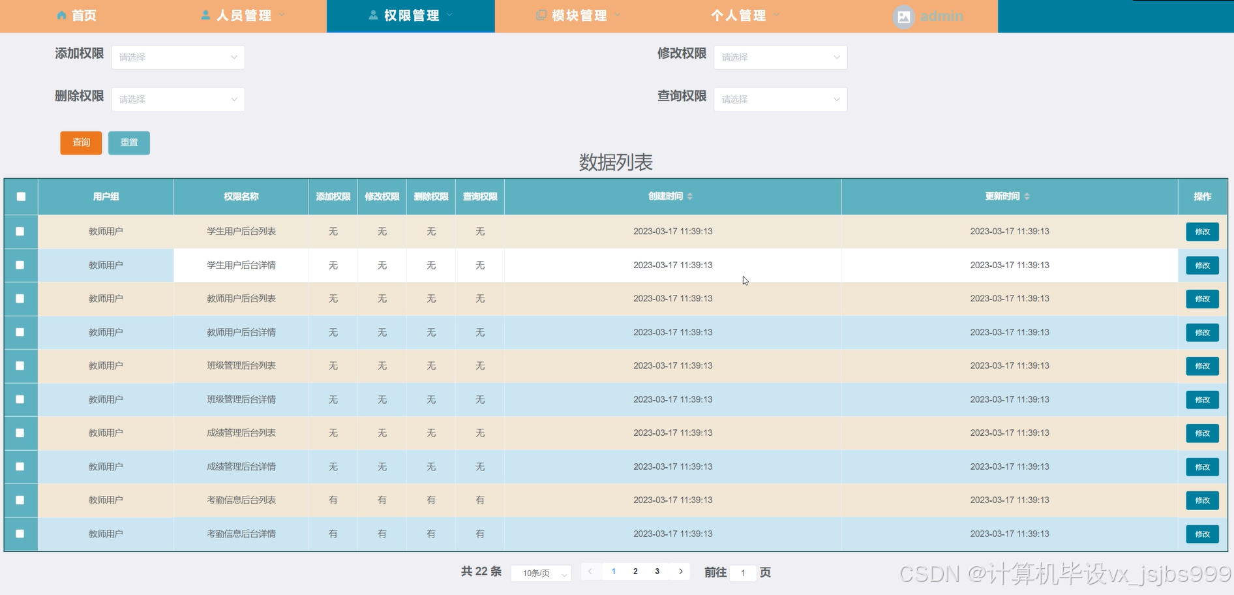Go to next page arrow
Image resolution: width=1234 pixels, height=595 pixels.
tap(681, 572)
